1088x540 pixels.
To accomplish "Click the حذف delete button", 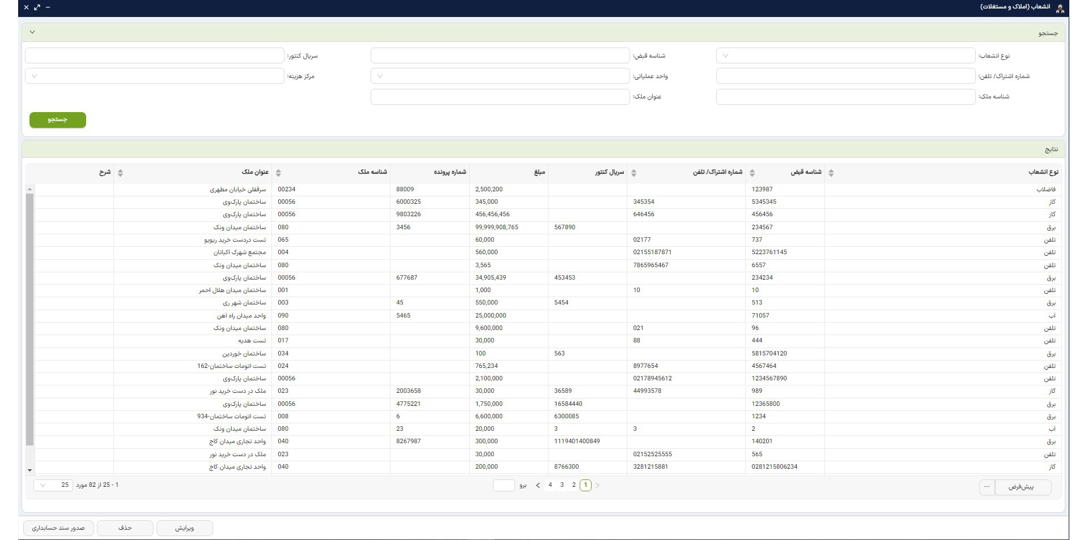I will click(125, 528).
